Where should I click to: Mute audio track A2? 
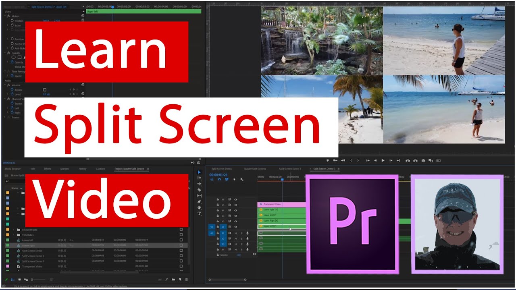235,238
